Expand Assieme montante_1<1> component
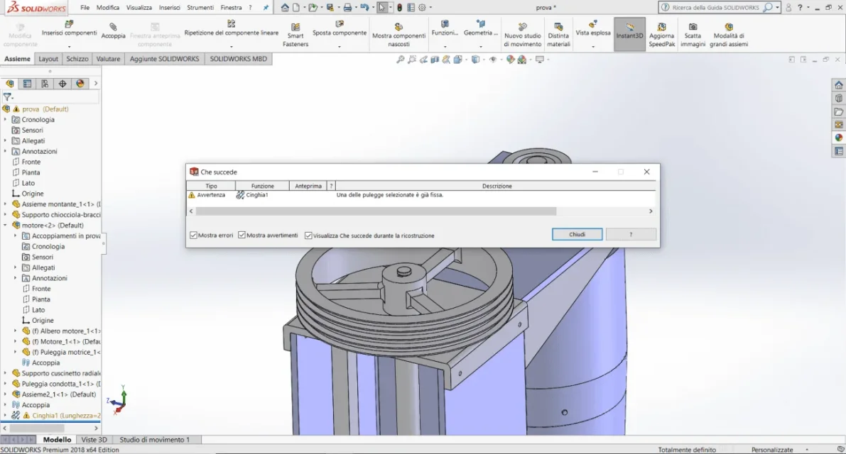The height and width of the screenshot is (454, 846). [6, 204]
